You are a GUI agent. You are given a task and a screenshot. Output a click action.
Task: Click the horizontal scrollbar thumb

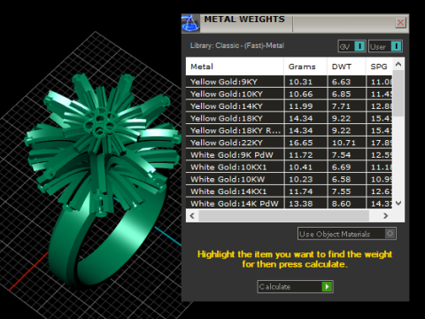[284, 216]
